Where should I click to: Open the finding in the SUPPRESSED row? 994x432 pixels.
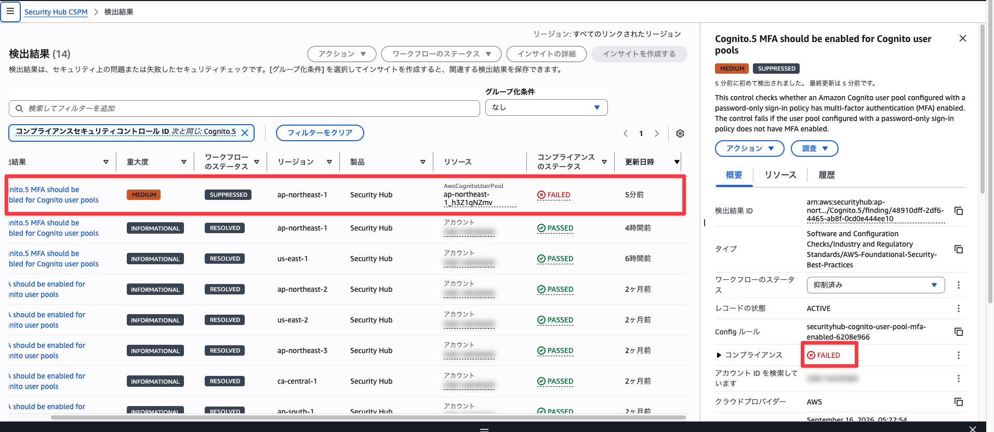[x=54, y=195]
